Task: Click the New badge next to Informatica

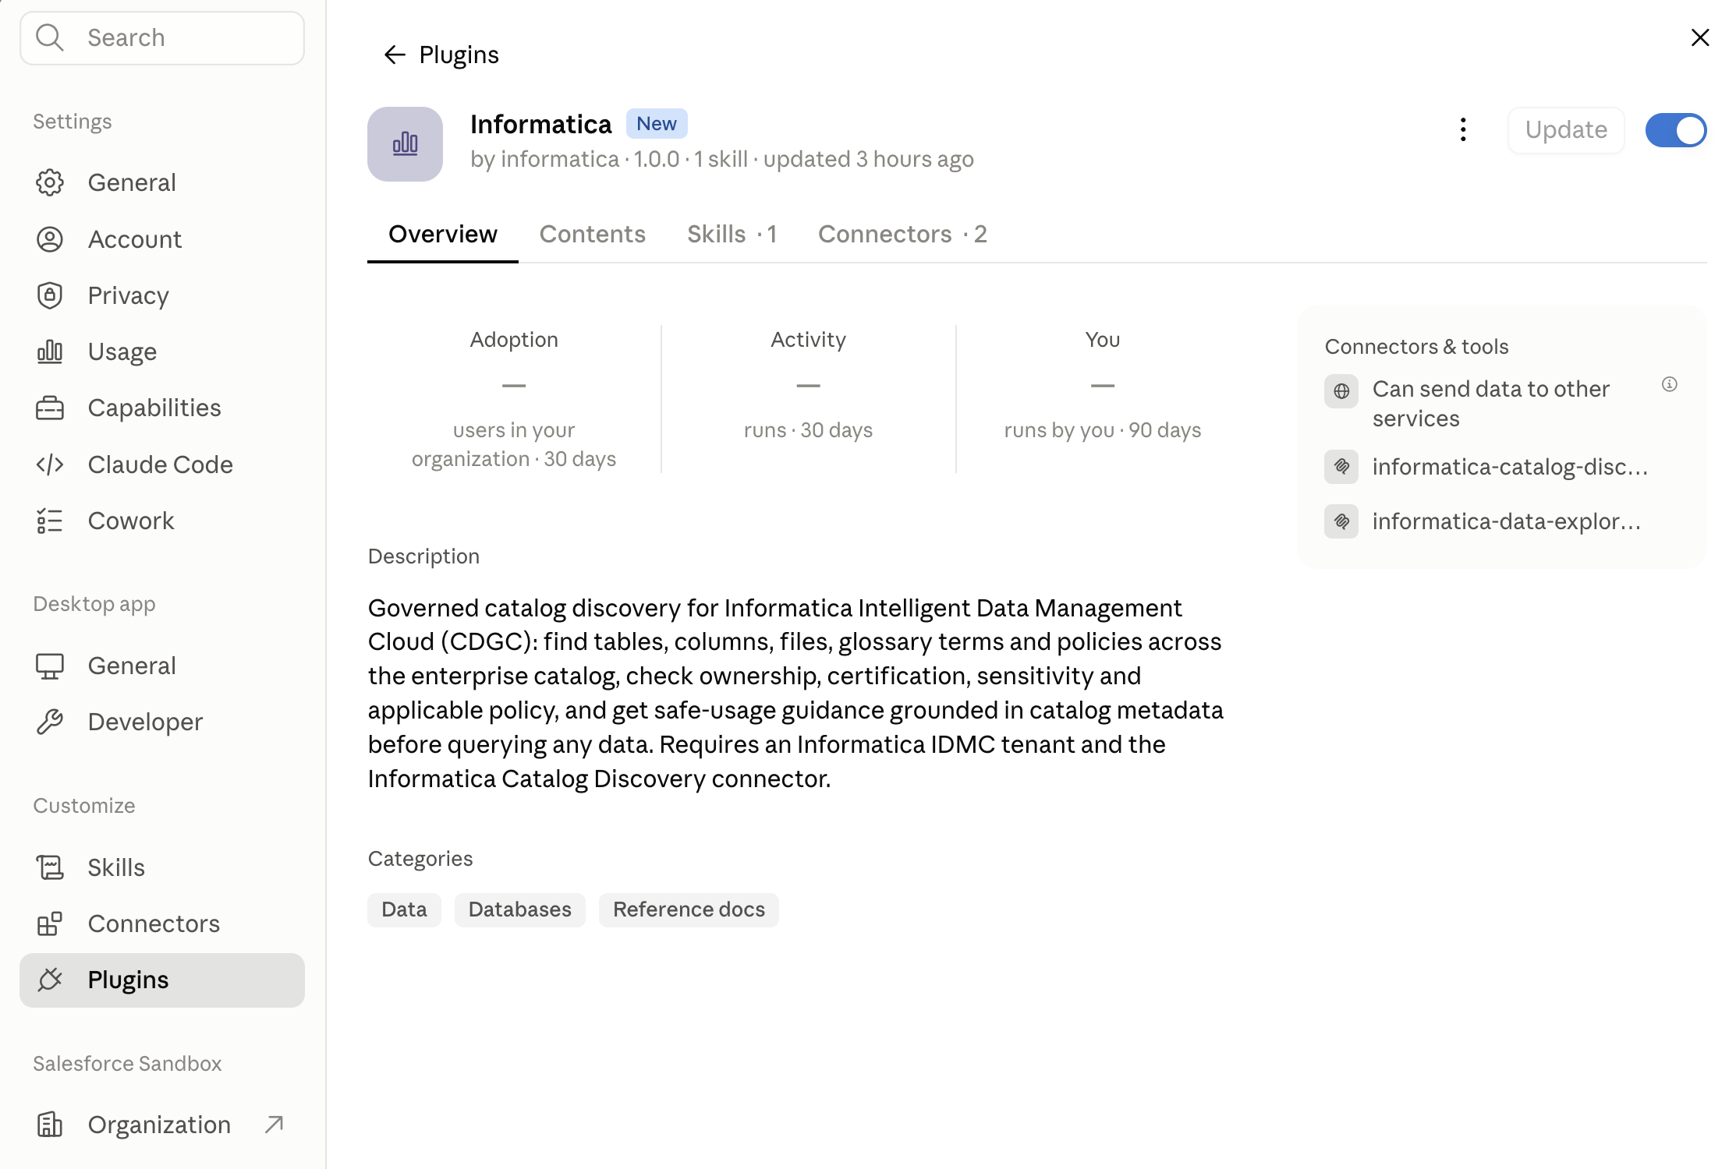Action: 657,124
